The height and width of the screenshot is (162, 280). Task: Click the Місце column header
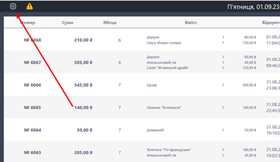click(x=110, y=23)
